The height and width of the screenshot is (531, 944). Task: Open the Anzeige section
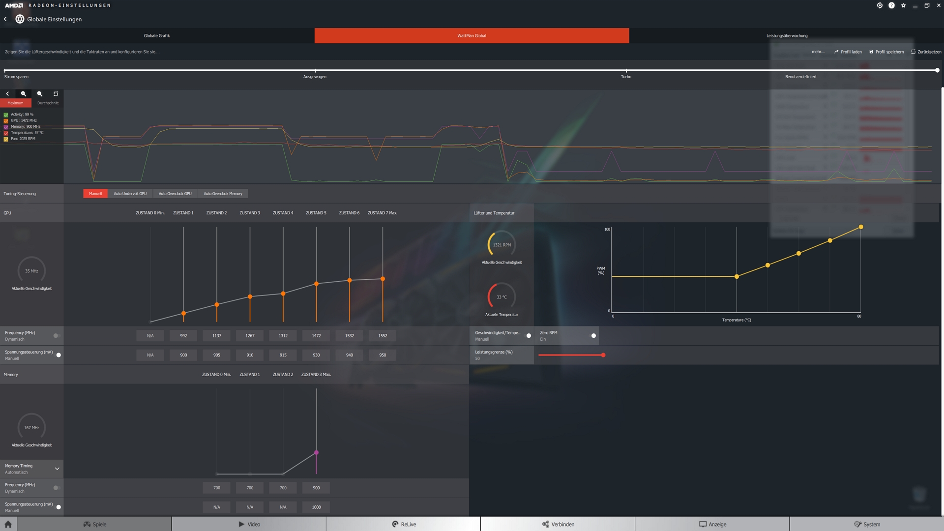point(712,524)
